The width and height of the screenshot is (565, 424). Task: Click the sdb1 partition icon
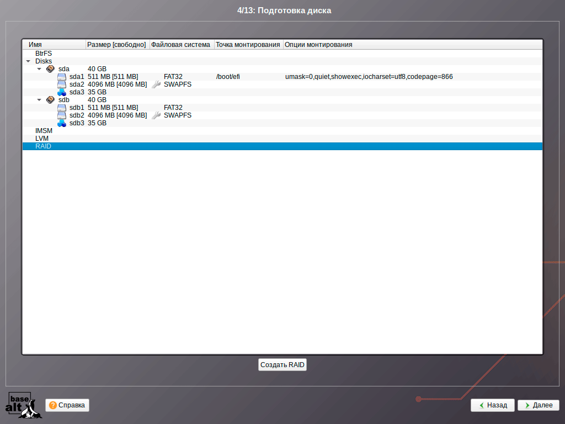(62, 108)
